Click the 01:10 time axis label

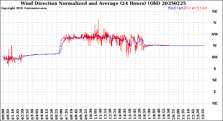tap(13, 114)
